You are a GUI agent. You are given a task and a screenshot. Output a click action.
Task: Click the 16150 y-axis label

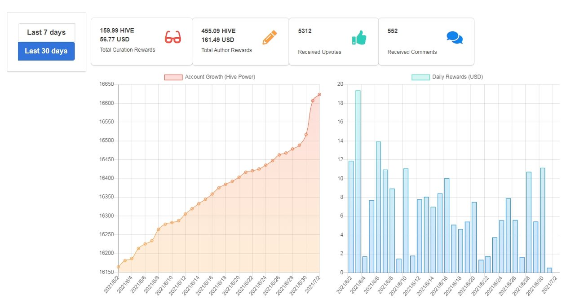[x=107, y=272]
